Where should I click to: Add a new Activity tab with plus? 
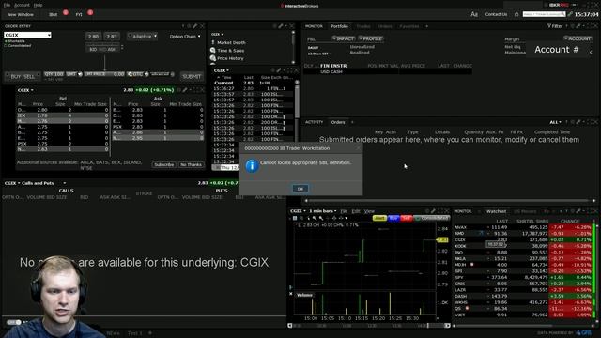[352, 122]
